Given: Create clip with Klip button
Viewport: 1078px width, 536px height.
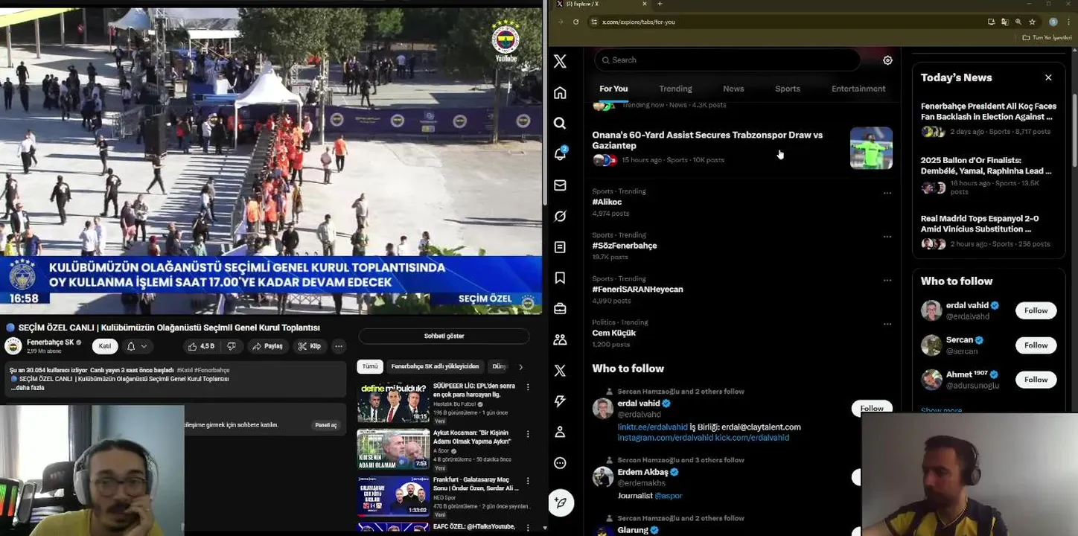Looking at the screenshot, I should (x=309, y=346).
